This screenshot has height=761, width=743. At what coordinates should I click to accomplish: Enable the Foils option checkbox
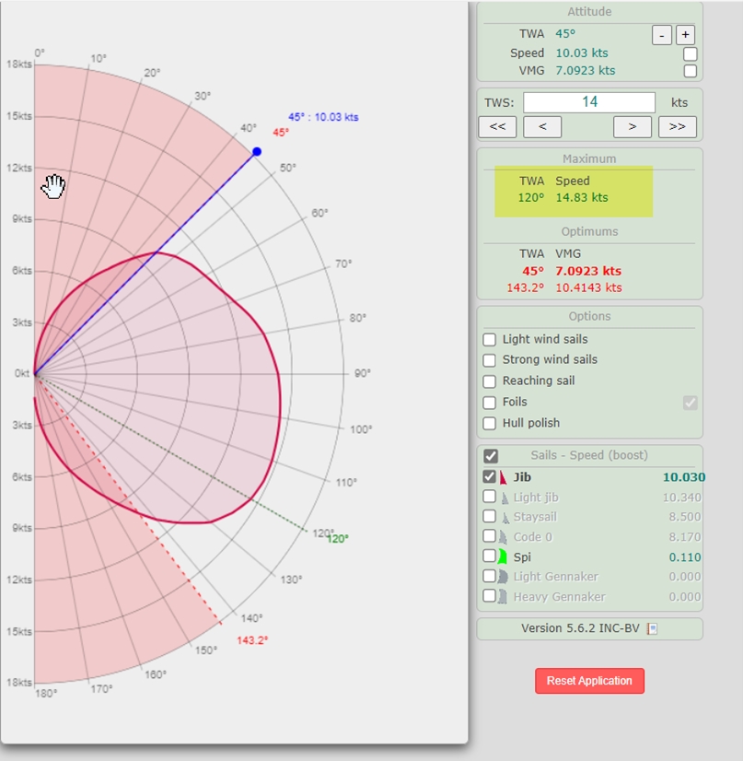point(490,403)
